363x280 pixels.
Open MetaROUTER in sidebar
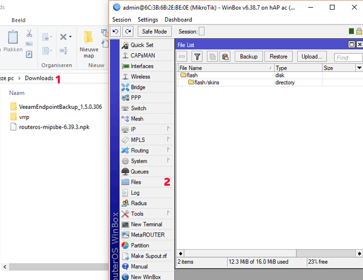click(x=147, y=235)
